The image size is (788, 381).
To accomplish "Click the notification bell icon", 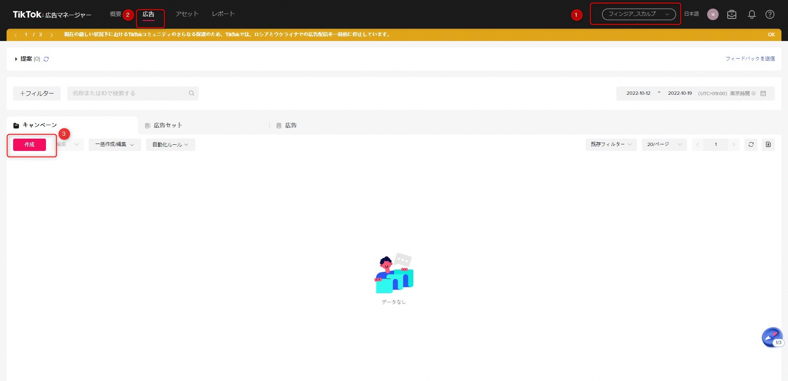I will coord(751,14).
